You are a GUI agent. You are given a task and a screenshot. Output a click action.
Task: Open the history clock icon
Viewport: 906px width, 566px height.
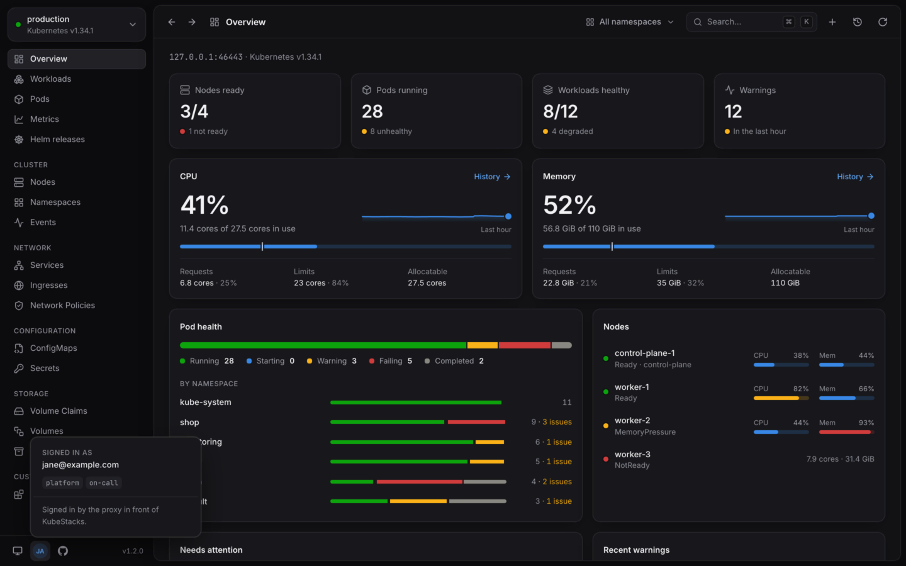(858, 22)
